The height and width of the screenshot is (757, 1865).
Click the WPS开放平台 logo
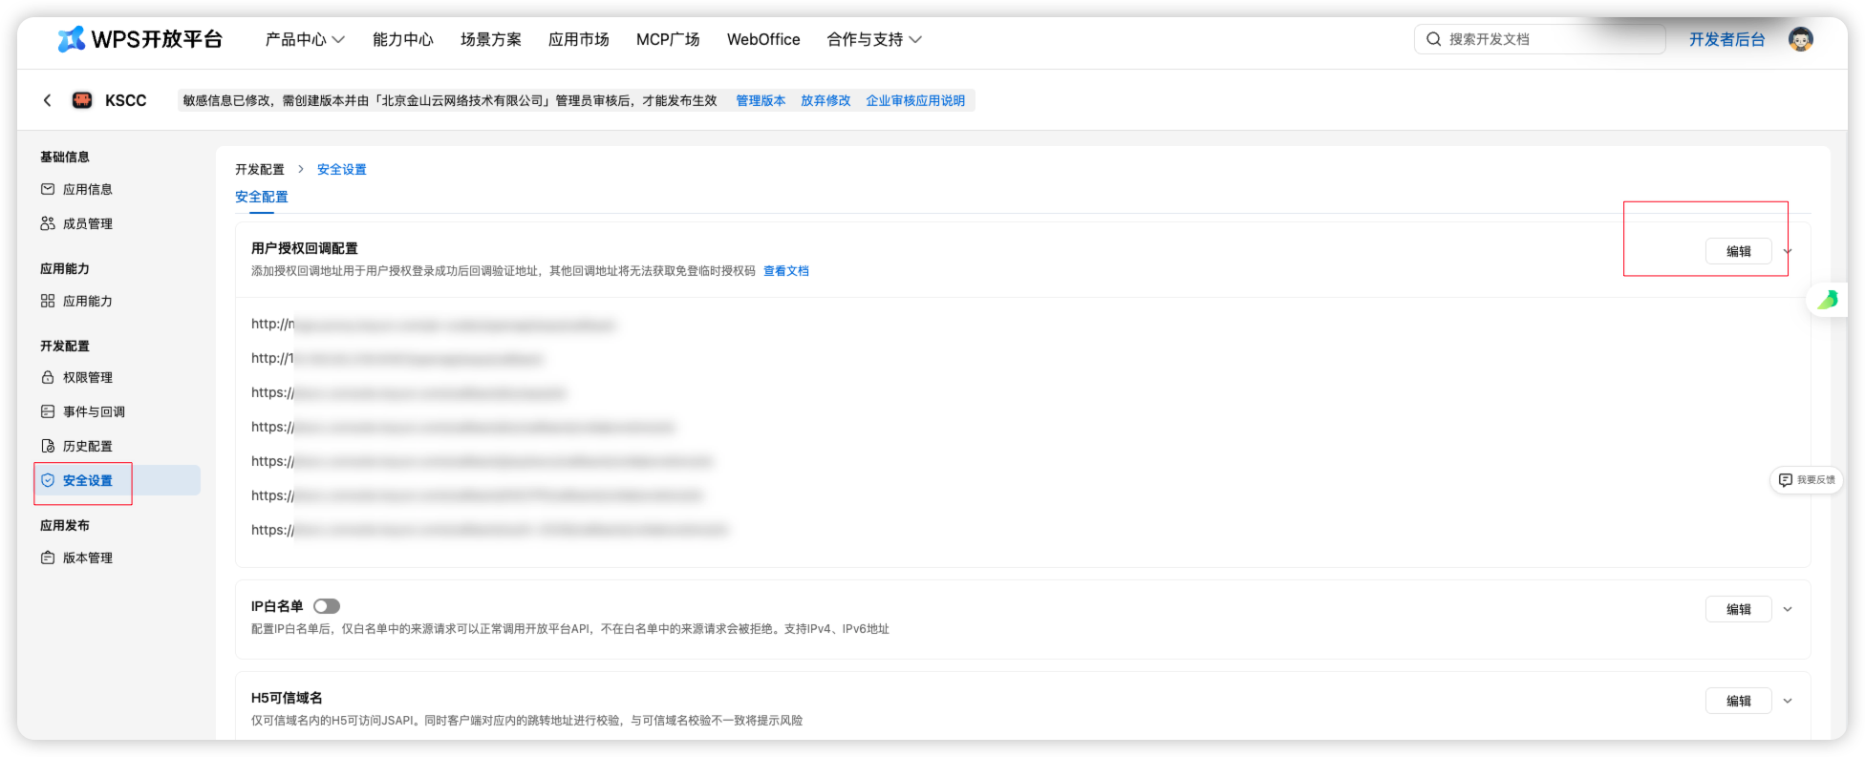pos(140,39)
